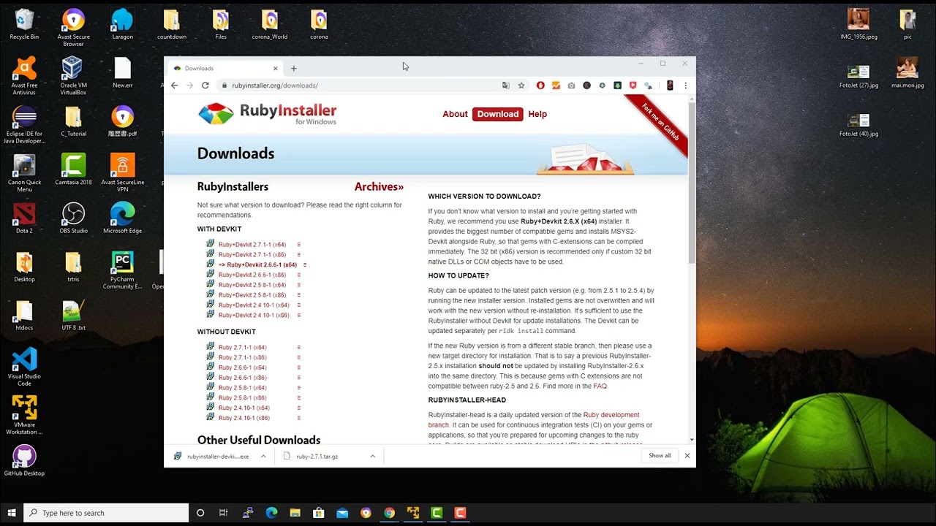The width and height of the screenshot is (936, 526).
Task: Open the Chrome profile avatar
Action: (x=670, y=85)
